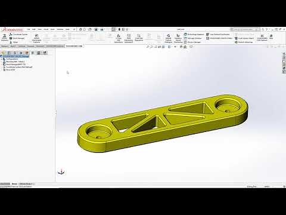Open the Hide/Show Items dropdown in the view toolbar
The width and height of the screenshot is (286, 215).
pyautogui.click(x=175, y=47)
